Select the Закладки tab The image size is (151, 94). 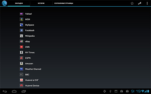click(19, 3)
